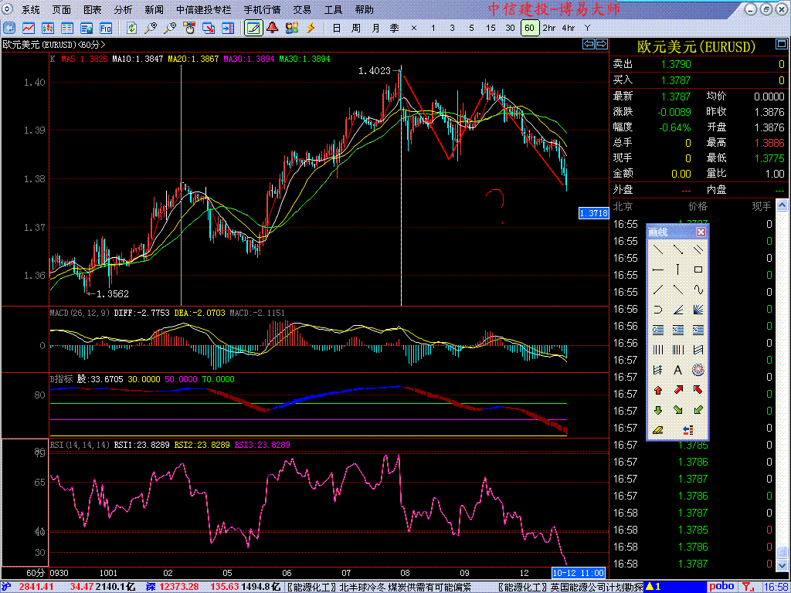Select the eraser tool in drawing palette
The width and height of the screenshot is (791, 593).
(x=658, y=430)
